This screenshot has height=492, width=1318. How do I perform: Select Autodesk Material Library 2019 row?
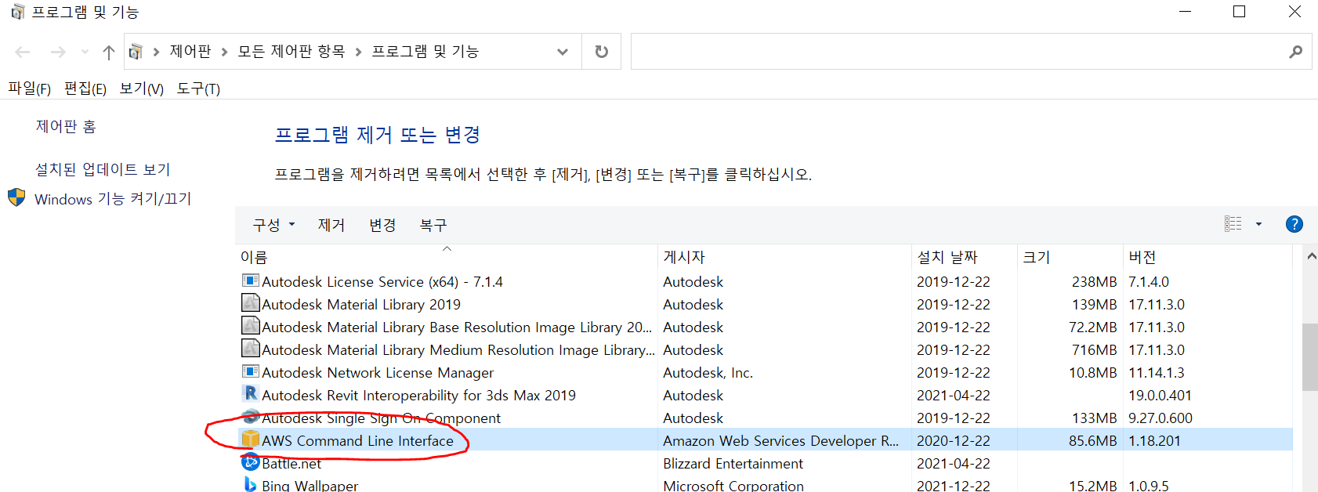click(x=764, y=304)
